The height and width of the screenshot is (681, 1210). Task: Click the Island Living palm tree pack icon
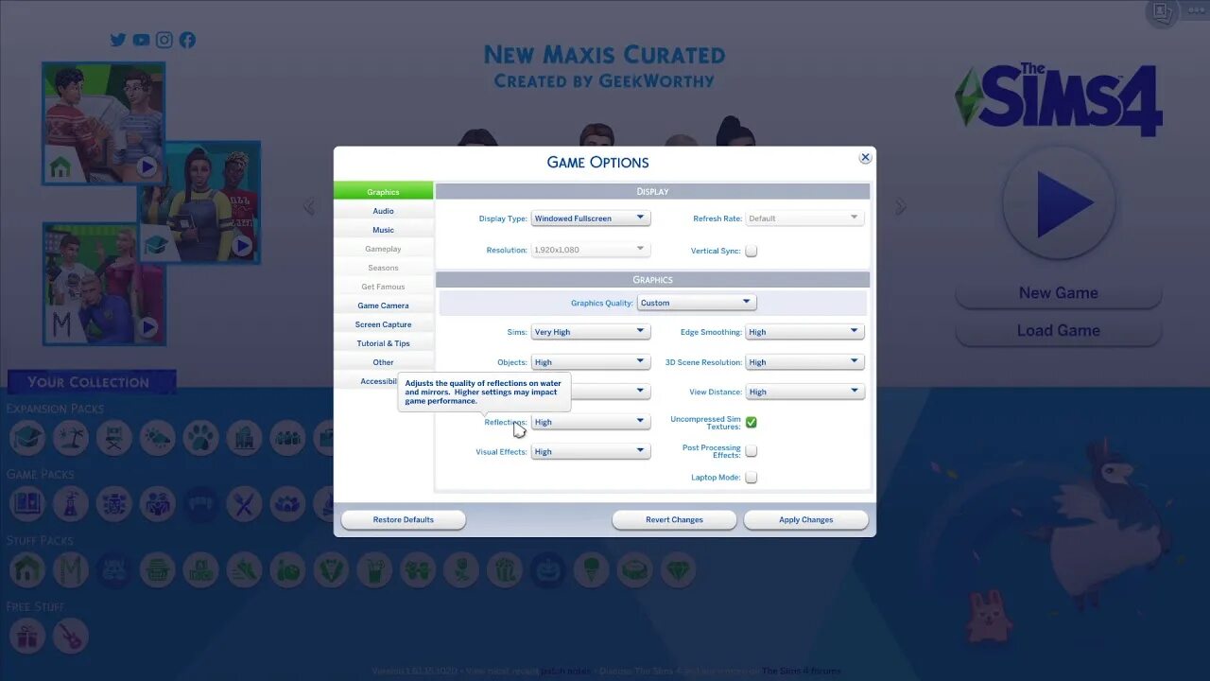coord(70,438)
